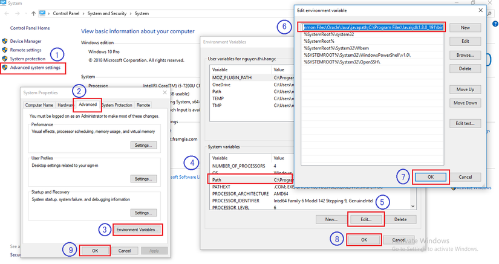Click OK in Edit environment variable dialog

[x=431, y=177]
